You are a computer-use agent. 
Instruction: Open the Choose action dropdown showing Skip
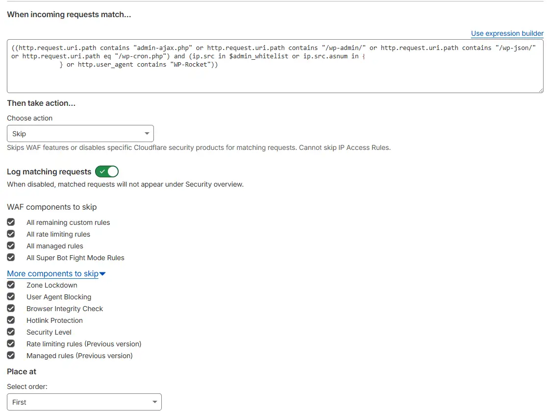click(x=80, y=134)
